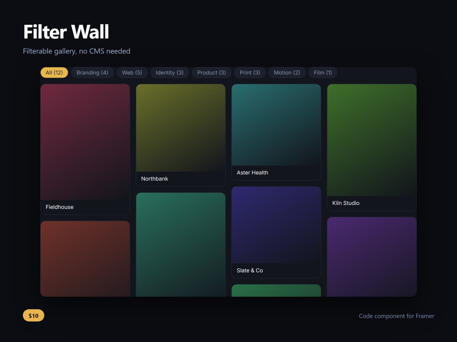Viewport: 457px width, 342px height.
Task: Switch to Print (3) filter
Action: [x=250, y=72]
